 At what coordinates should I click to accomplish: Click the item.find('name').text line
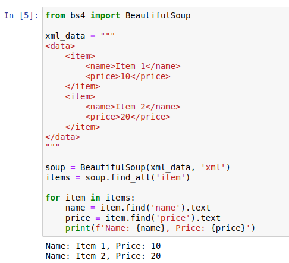coord(138,208)
